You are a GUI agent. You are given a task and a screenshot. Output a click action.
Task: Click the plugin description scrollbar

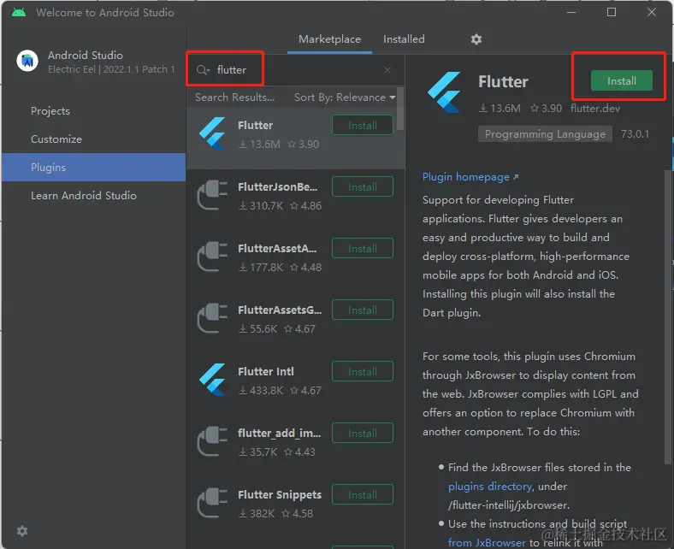(x=668, y=316)
